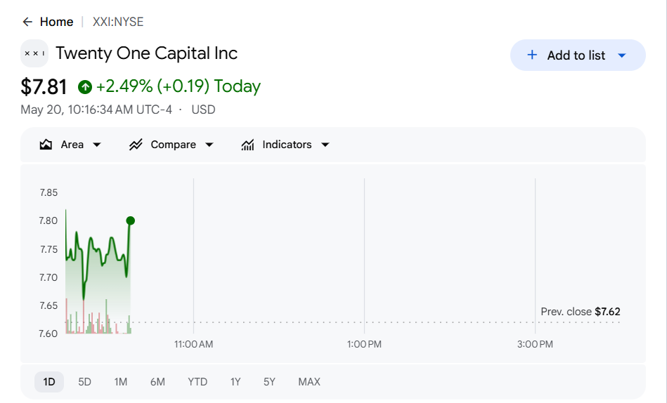Click the Indicators chart icon
Screen dimensions: 667x403
(x=247, y=145)
